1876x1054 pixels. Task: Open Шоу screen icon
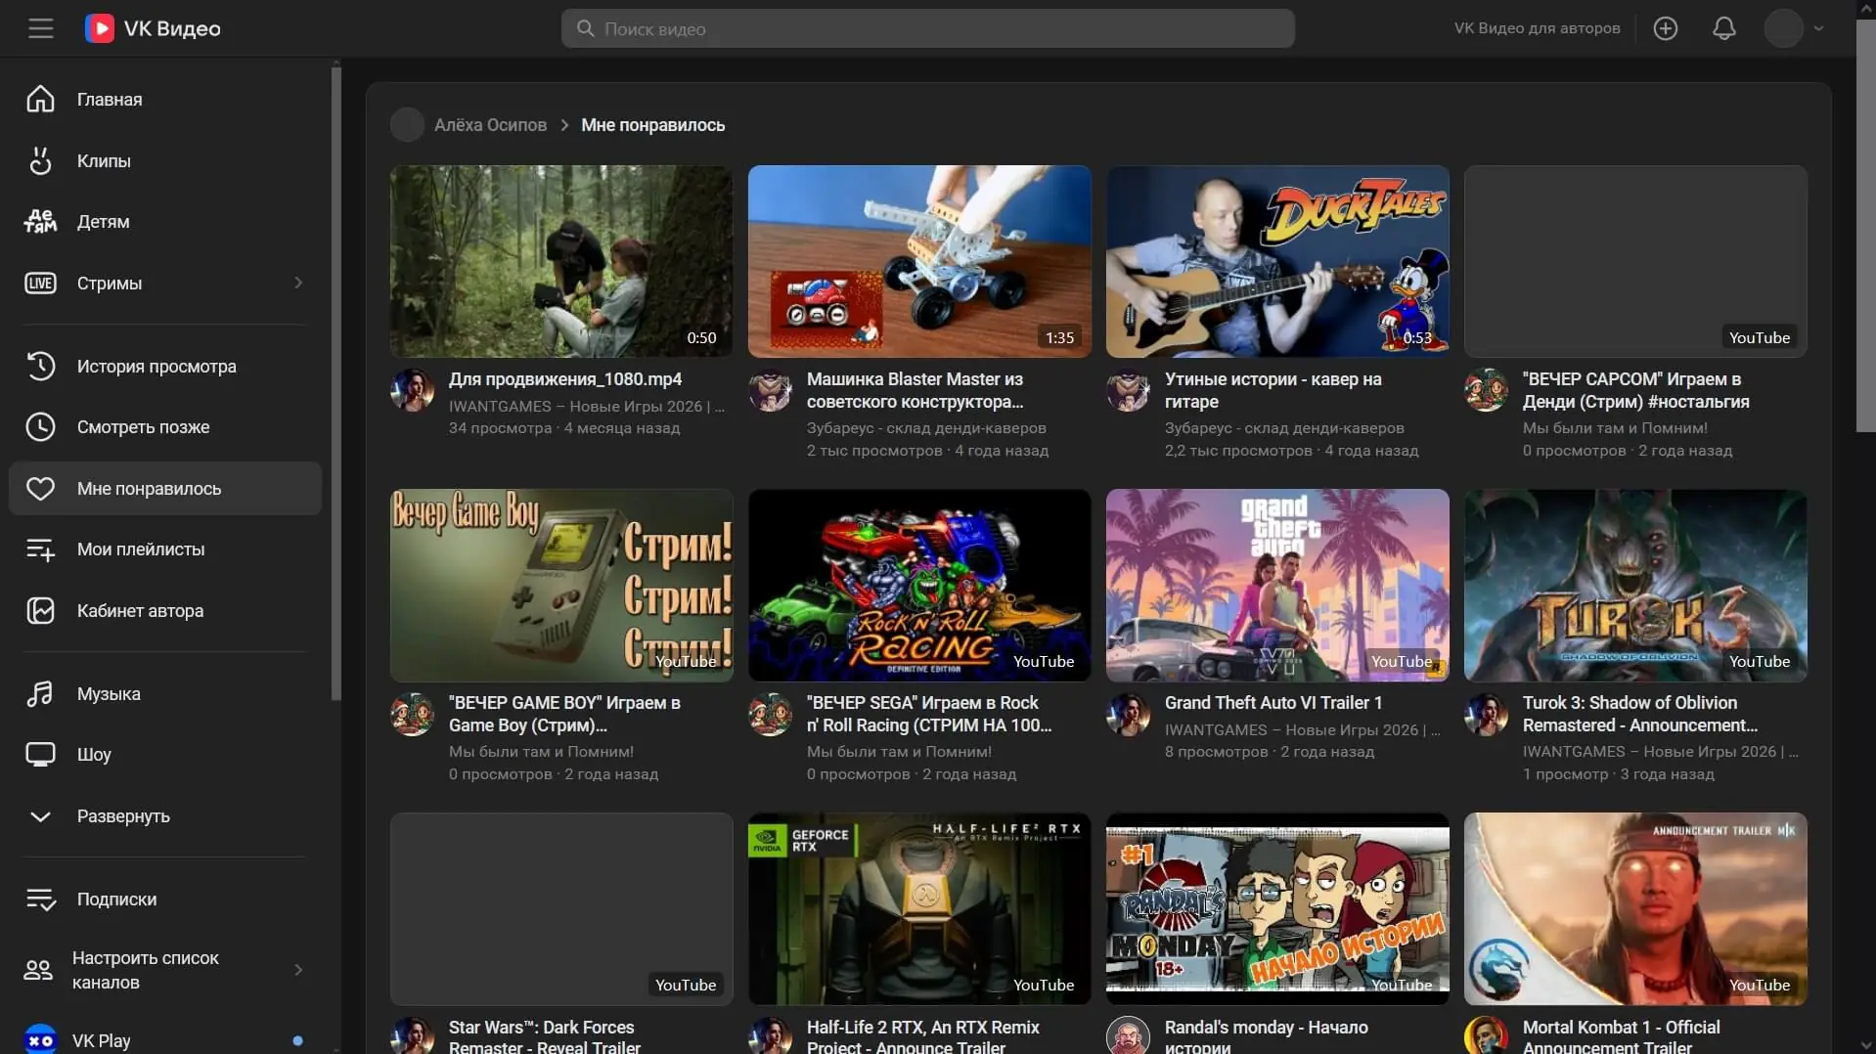(x=40, y=754)
